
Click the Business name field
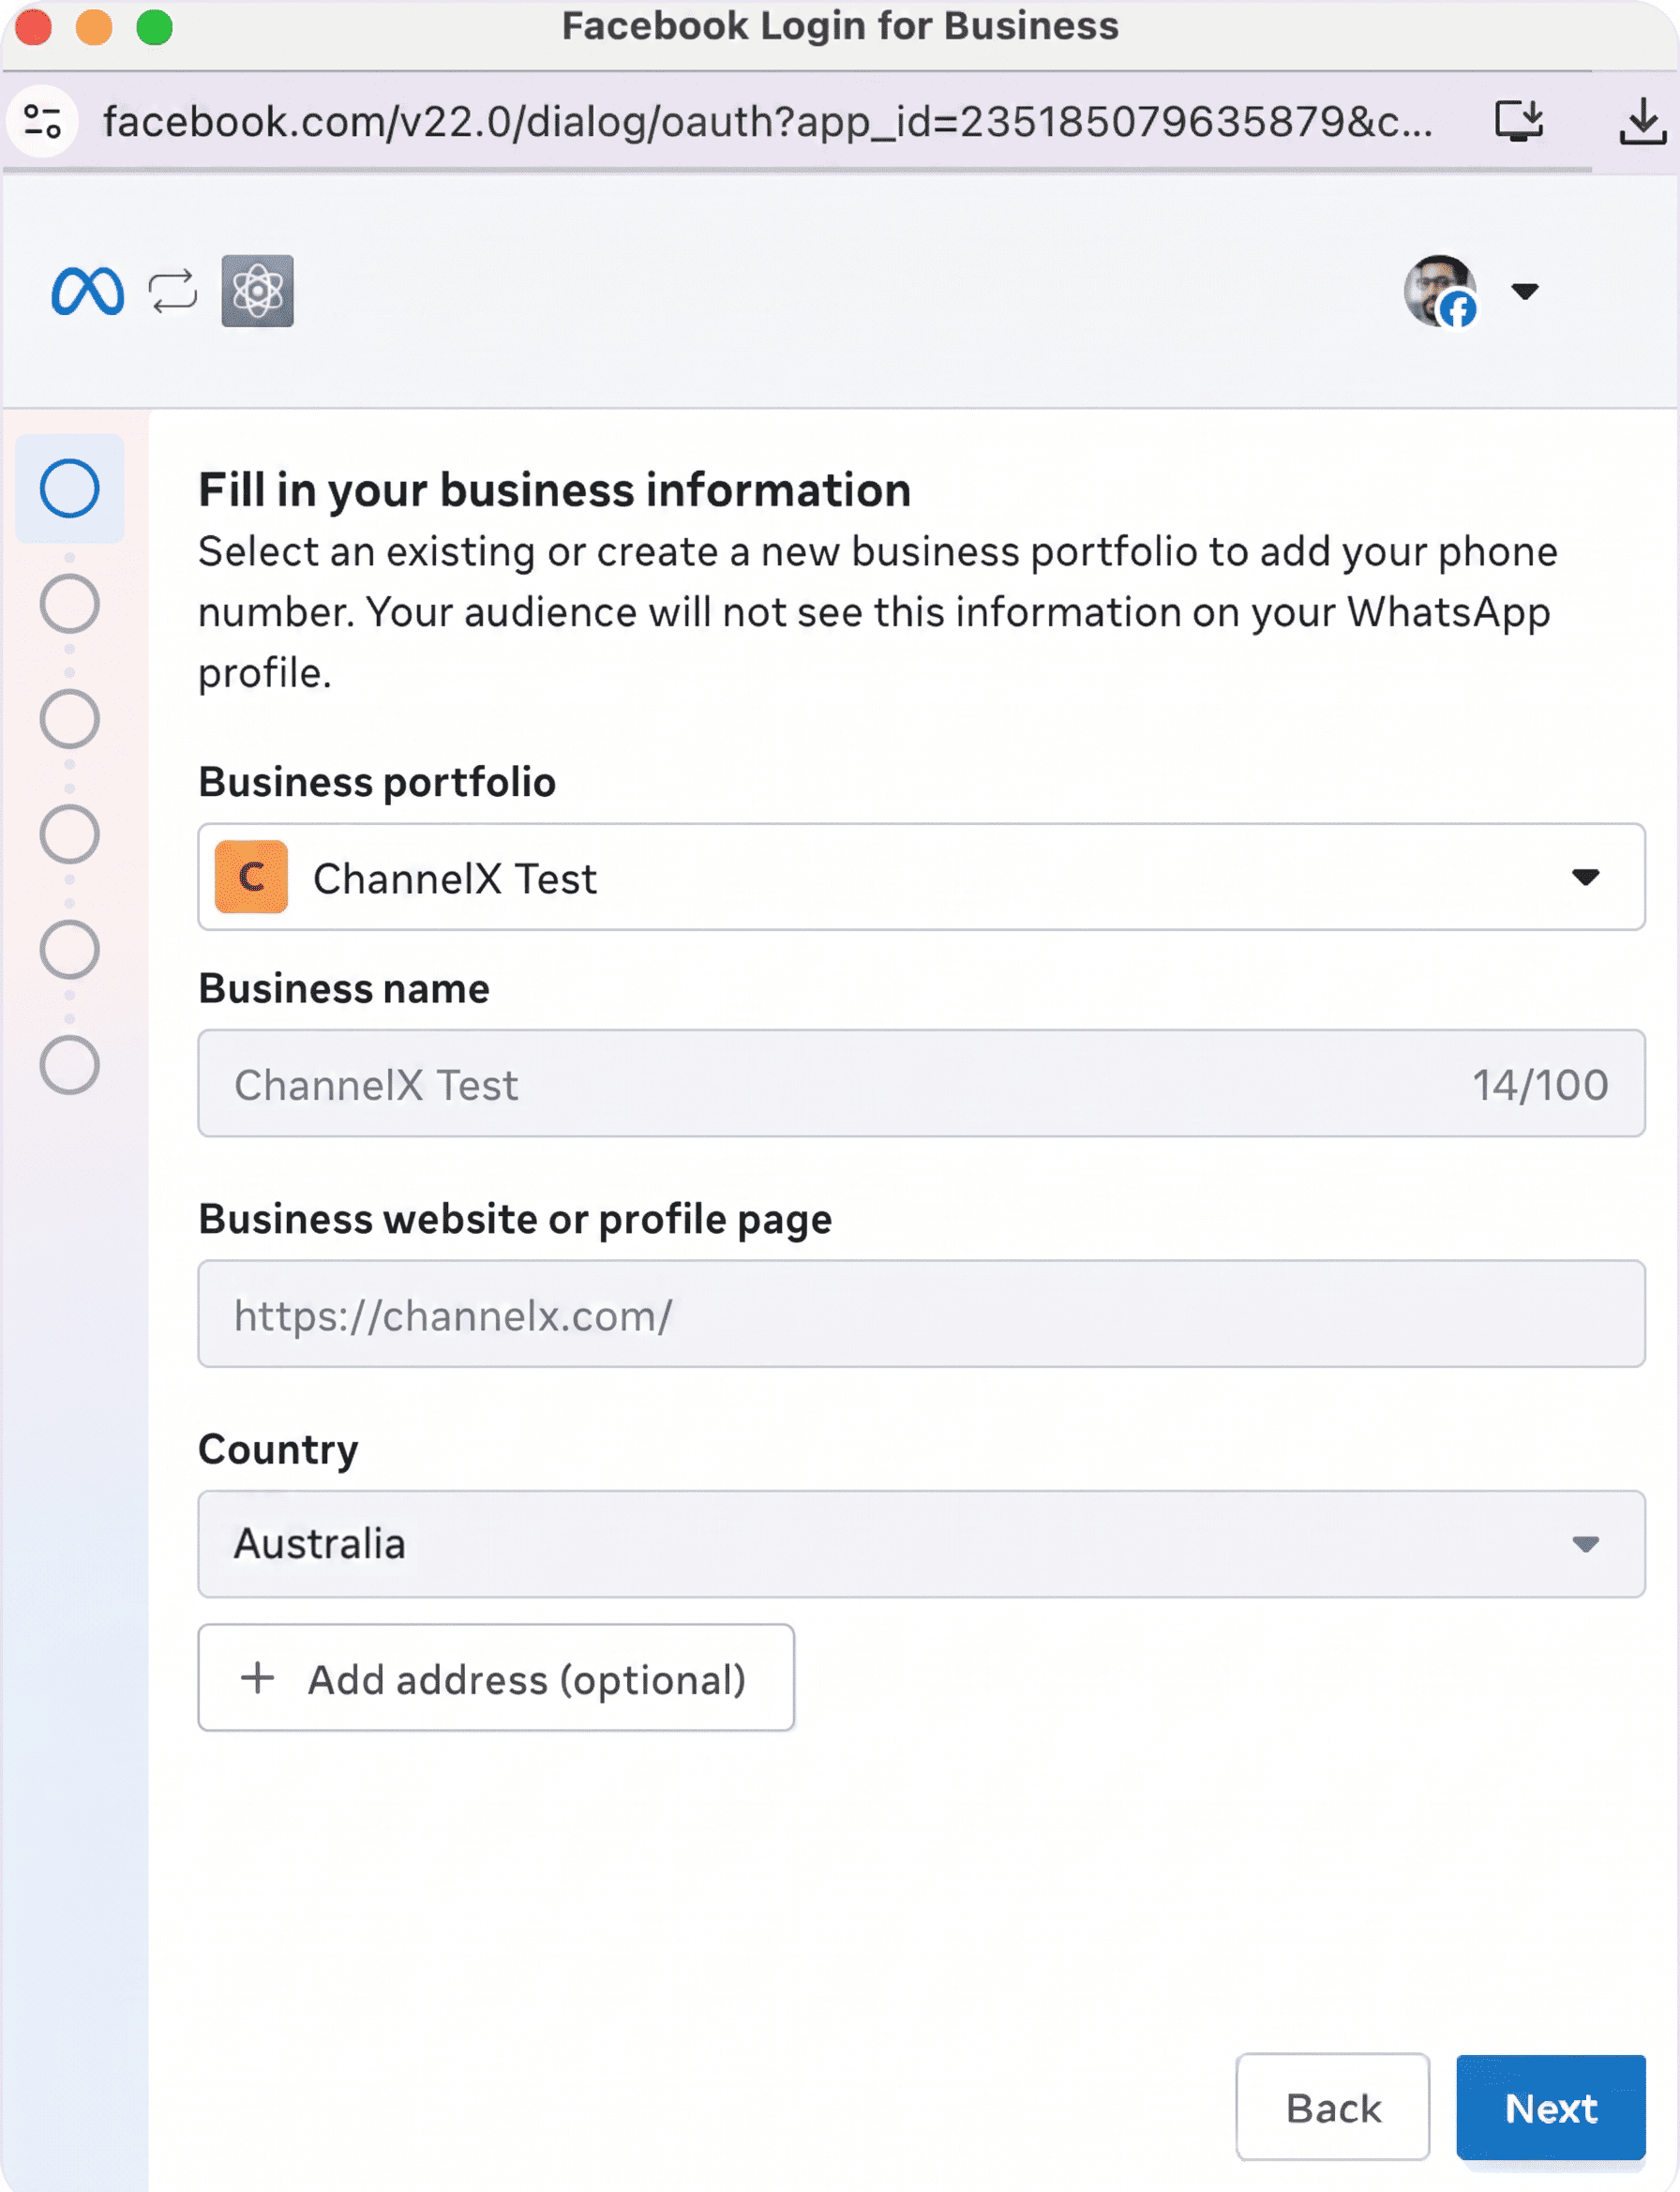[x=921, y=1083]
